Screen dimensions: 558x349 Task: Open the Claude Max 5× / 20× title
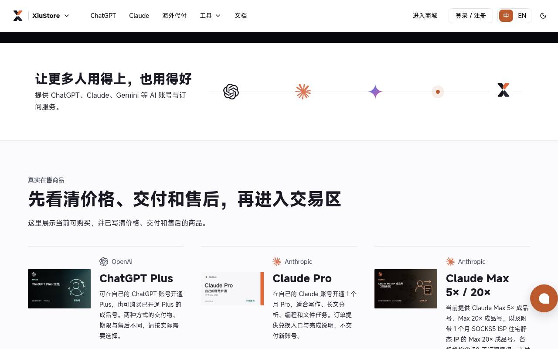[477, 285]
